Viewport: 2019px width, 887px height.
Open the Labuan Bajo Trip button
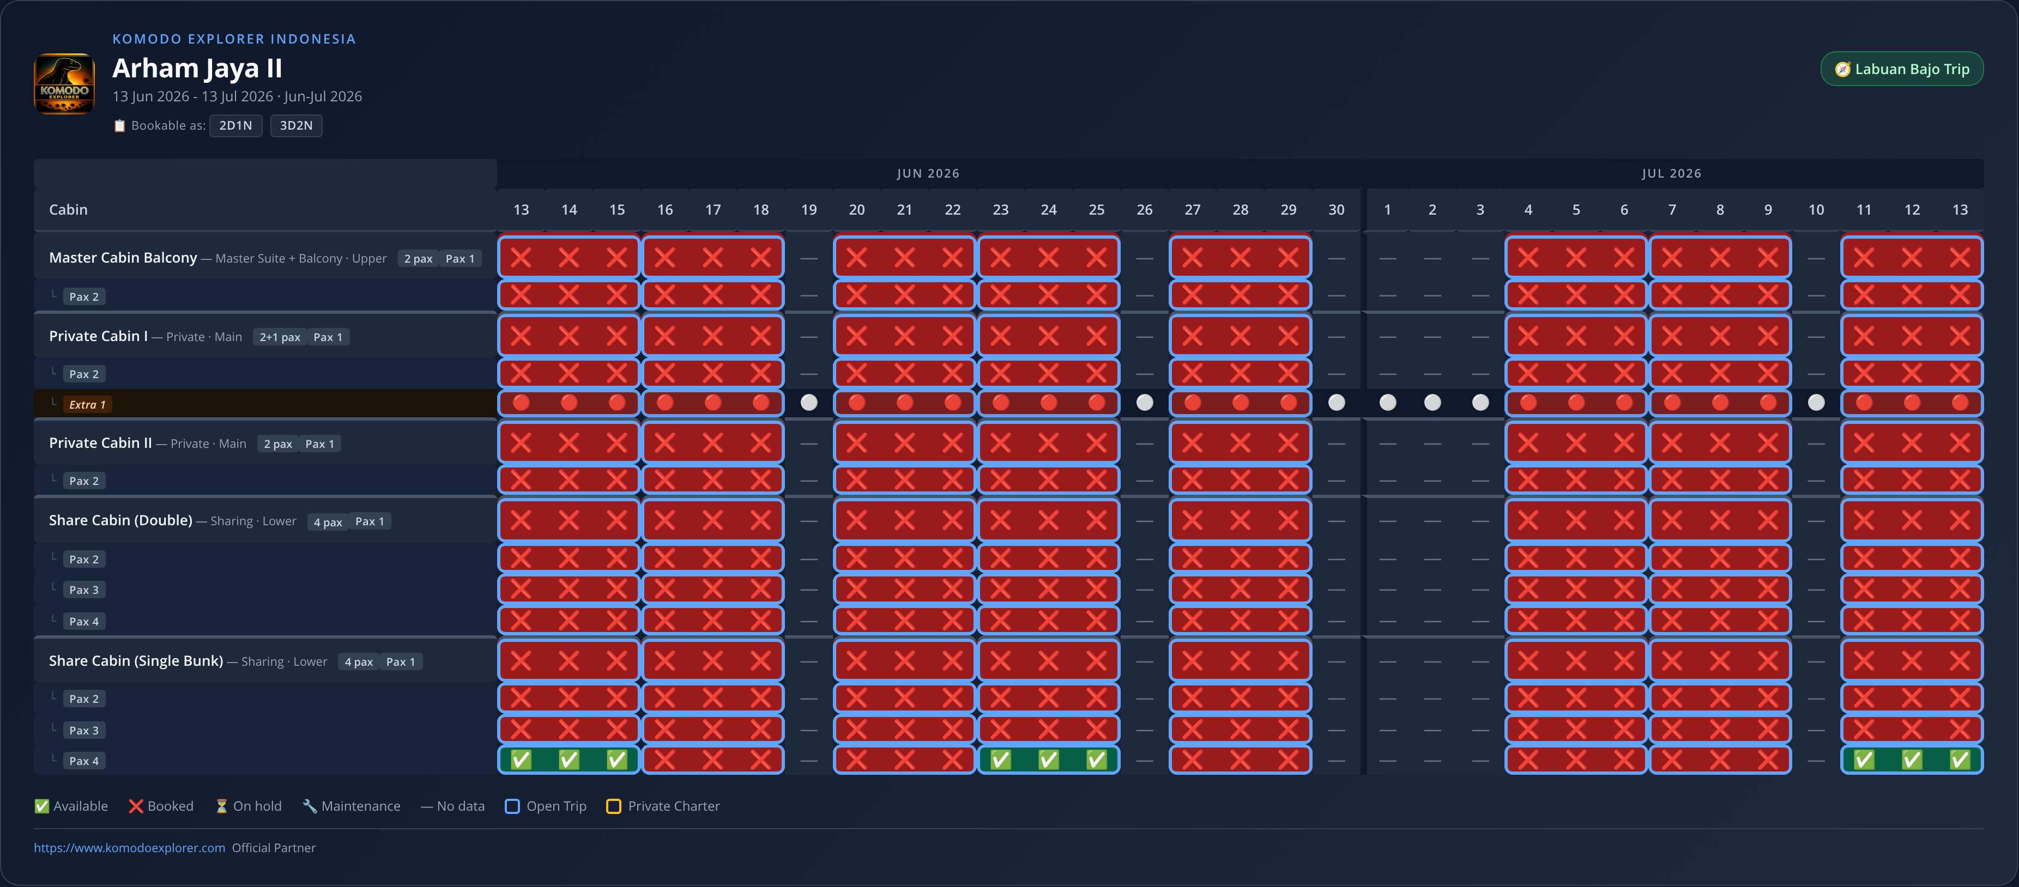(1901, 69)
